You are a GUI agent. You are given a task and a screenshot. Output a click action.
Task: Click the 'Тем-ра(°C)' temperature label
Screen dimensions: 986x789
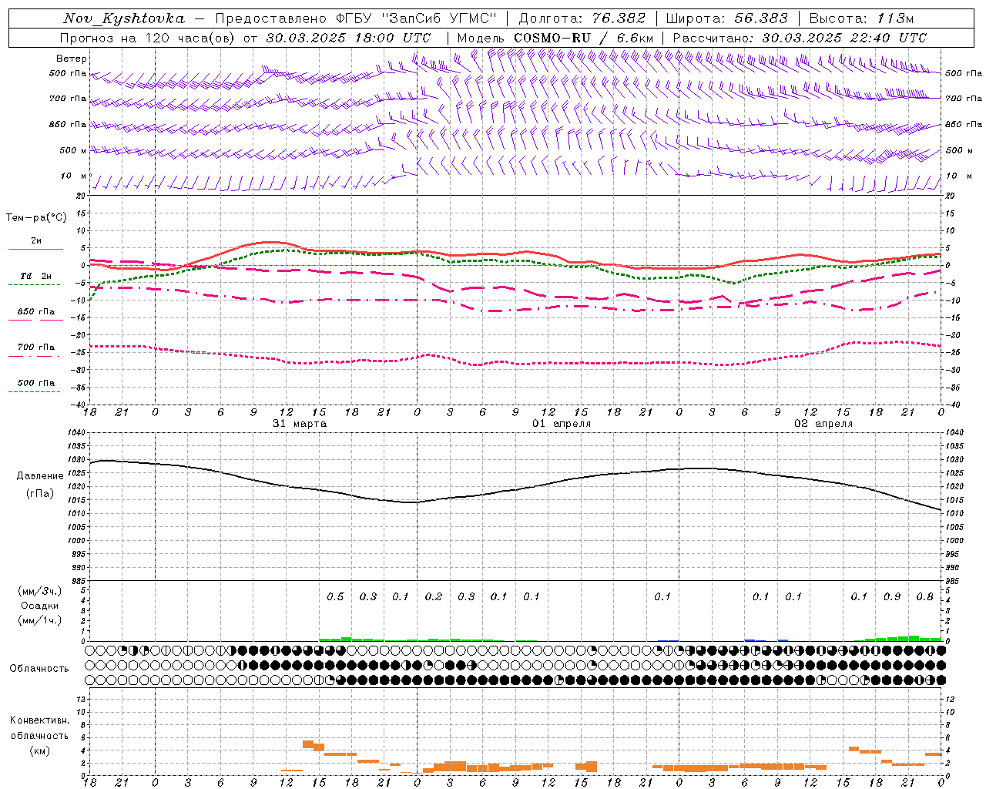(36, 218)
